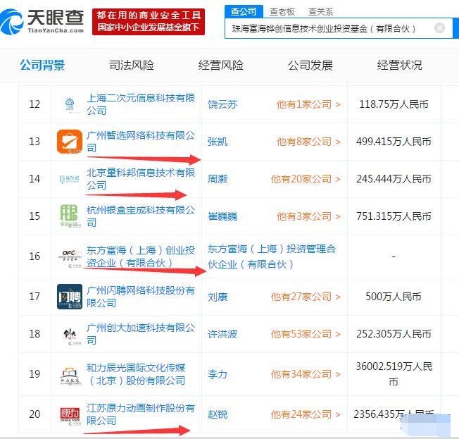The height and width of the screenshot is (439, 459).
Task: Open company link 广州智选网络科技有限公司
Action: (141, 142)
